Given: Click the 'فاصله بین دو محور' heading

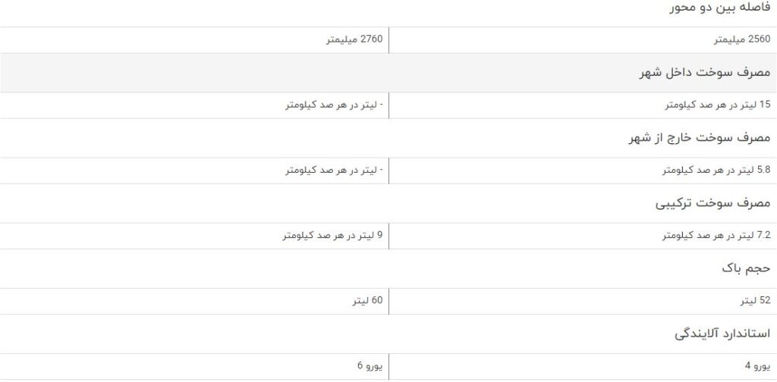Looking at the screenshot, I should 720,8.
